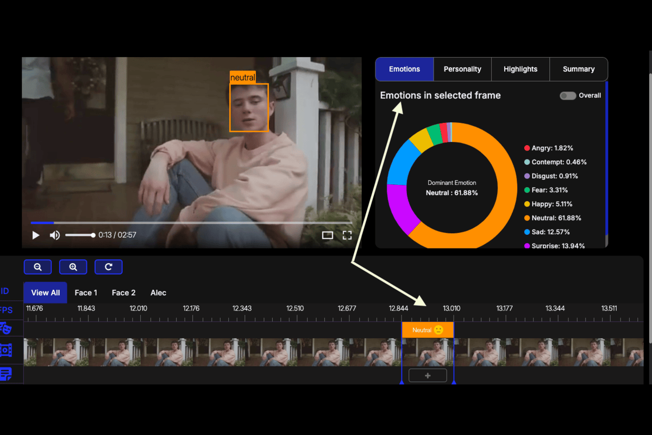
Task: Seek on the video progress bar
Action: (x=191, y=222)
